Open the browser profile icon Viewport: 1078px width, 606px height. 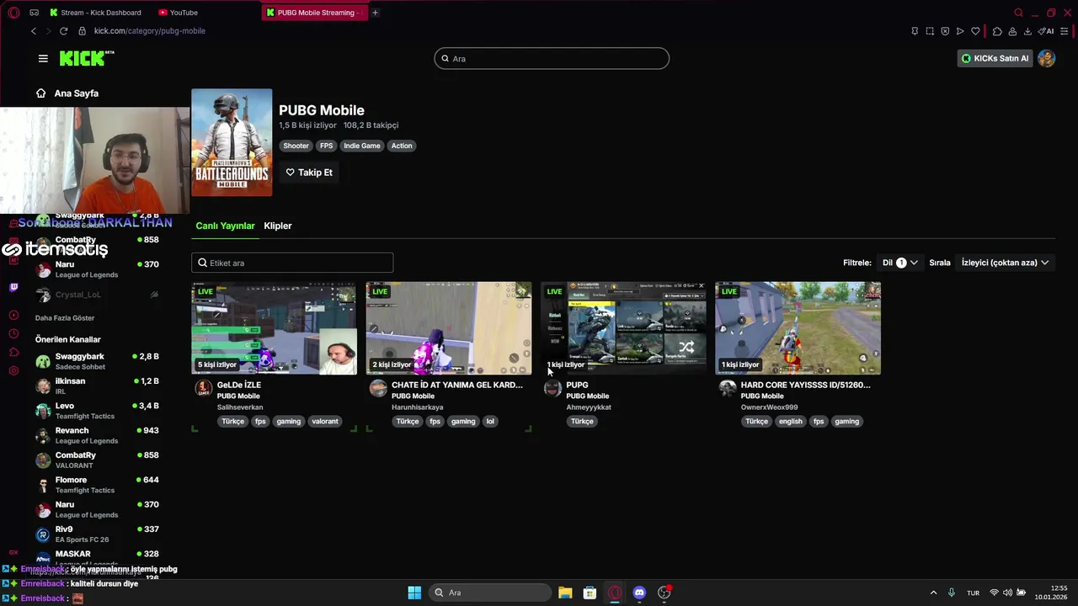pyautogui.click(x=1012, y=31)
